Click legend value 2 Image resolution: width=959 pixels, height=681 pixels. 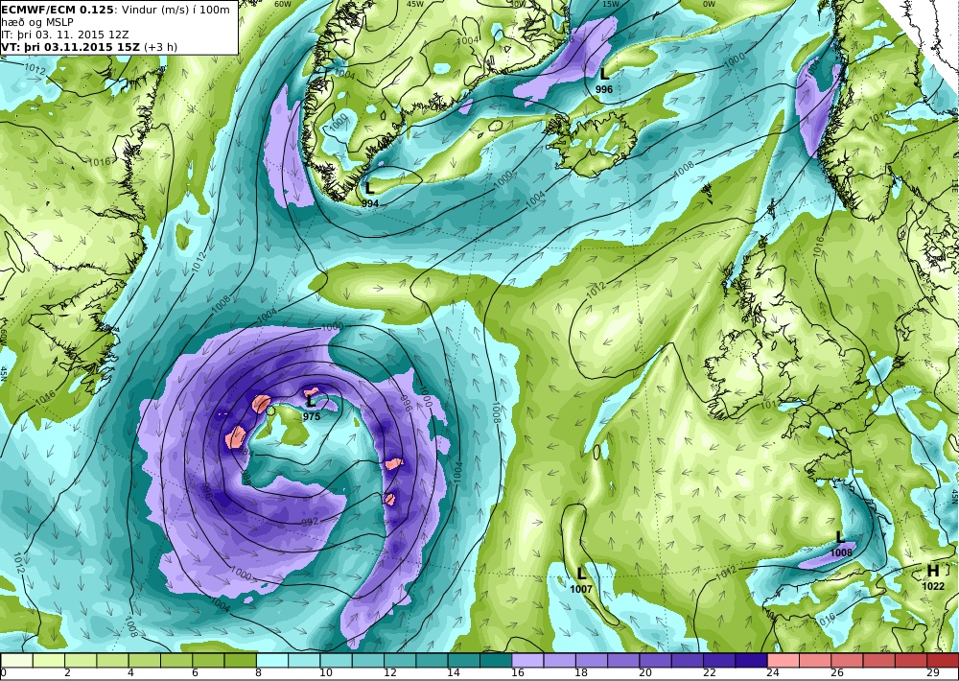[x=67, y=673]
